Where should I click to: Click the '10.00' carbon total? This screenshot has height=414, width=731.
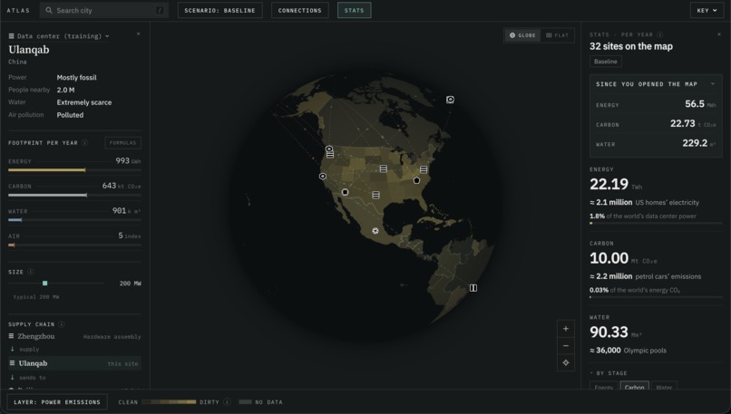pos(609,258)
